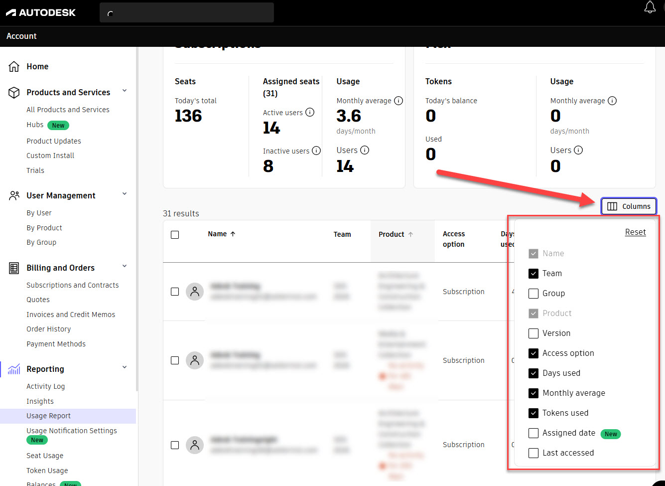The height and width of the screenshot is (486, 665).
Task: Show info for Active users
Action: pos(310,112)
